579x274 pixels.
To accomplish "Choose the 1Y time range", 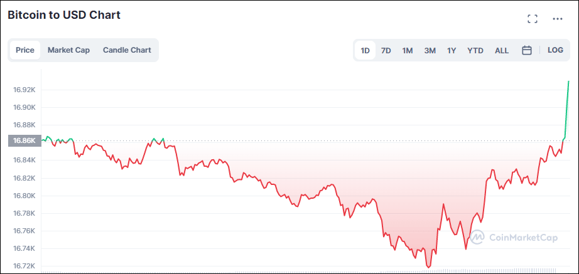I will click(x=452, y=50).
